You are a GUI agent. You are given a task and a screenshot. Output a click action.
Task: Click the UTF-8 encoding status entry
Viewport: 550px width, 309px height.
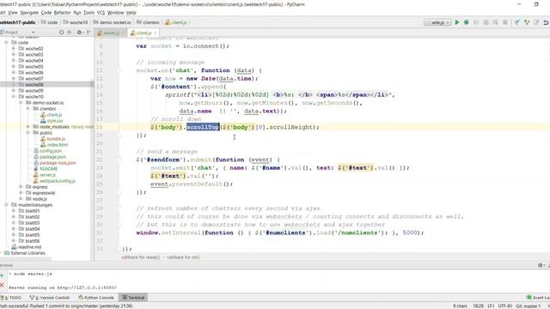point(505,306)
